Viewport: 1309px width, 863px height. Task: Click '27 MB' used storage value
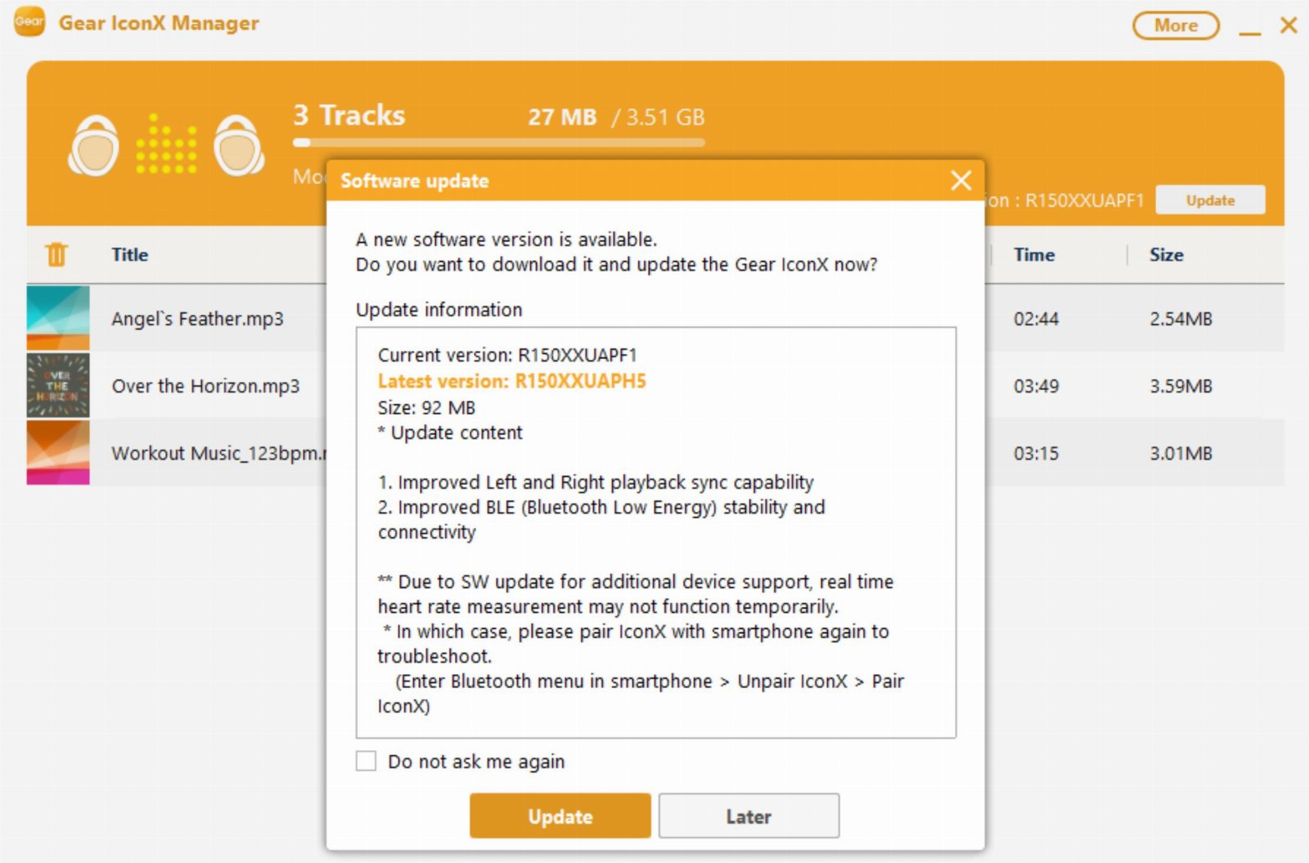(x=562, y=117)
